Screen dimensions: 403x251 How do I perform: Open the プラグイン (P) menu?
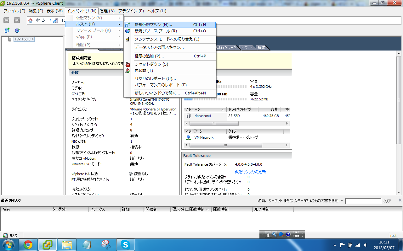click(x=131, y=11)
